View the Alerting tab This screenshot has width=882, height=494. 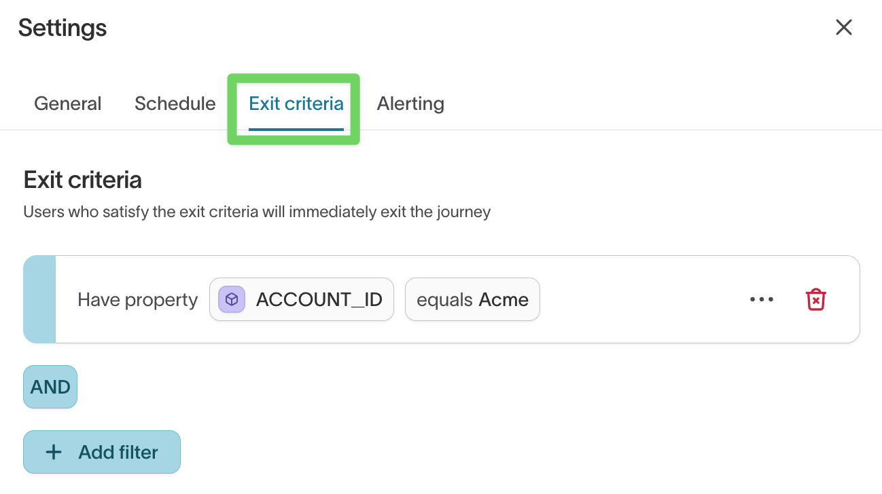(x=410, y=103)
